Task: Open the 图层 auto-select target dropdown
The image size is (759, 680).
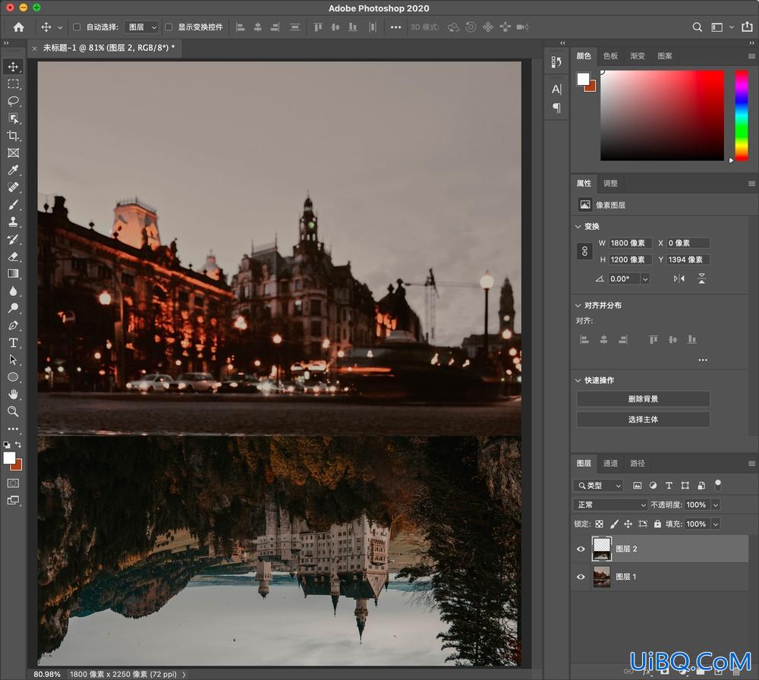Action: (x=141, y=27)
